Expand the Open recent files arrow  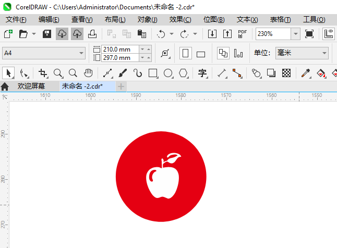pyautogui.click(x=34, y=34)
